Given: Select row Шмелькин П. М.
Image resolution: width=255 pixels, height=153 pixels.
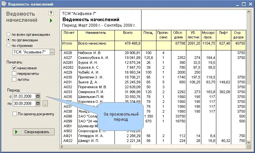Looking at the screenshot, I should click(154, 97).
